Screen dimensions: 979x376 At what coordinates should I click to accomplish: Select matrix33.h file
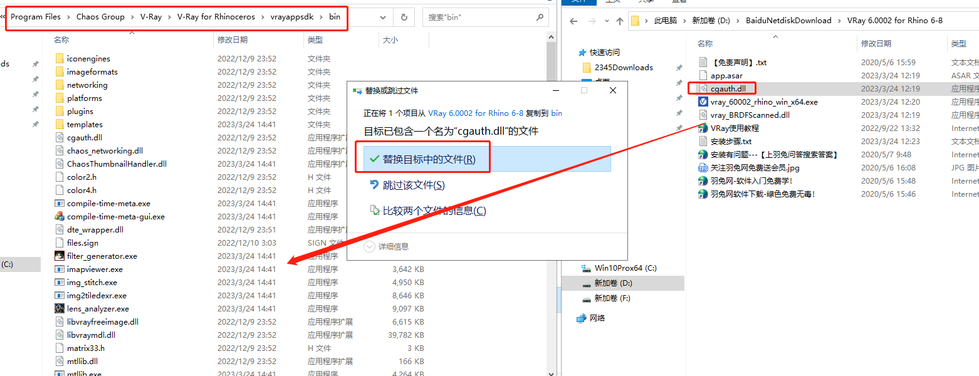click(x=86, y=348)
